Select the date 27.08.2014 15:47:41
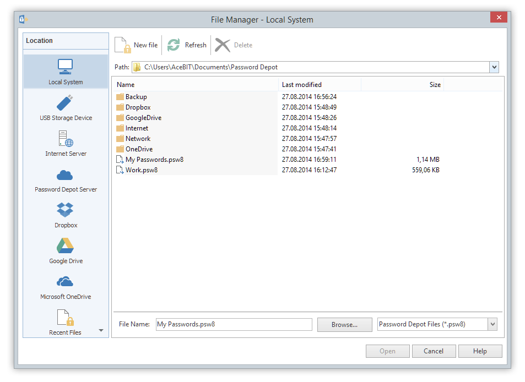The image size is (525, 382). pyautogui.click(x=309, y=149)
